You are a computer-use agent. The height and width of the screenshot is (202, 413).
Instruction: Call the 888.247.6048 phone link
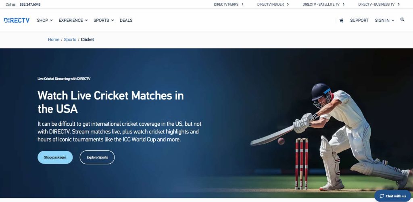tap(30, 4)
